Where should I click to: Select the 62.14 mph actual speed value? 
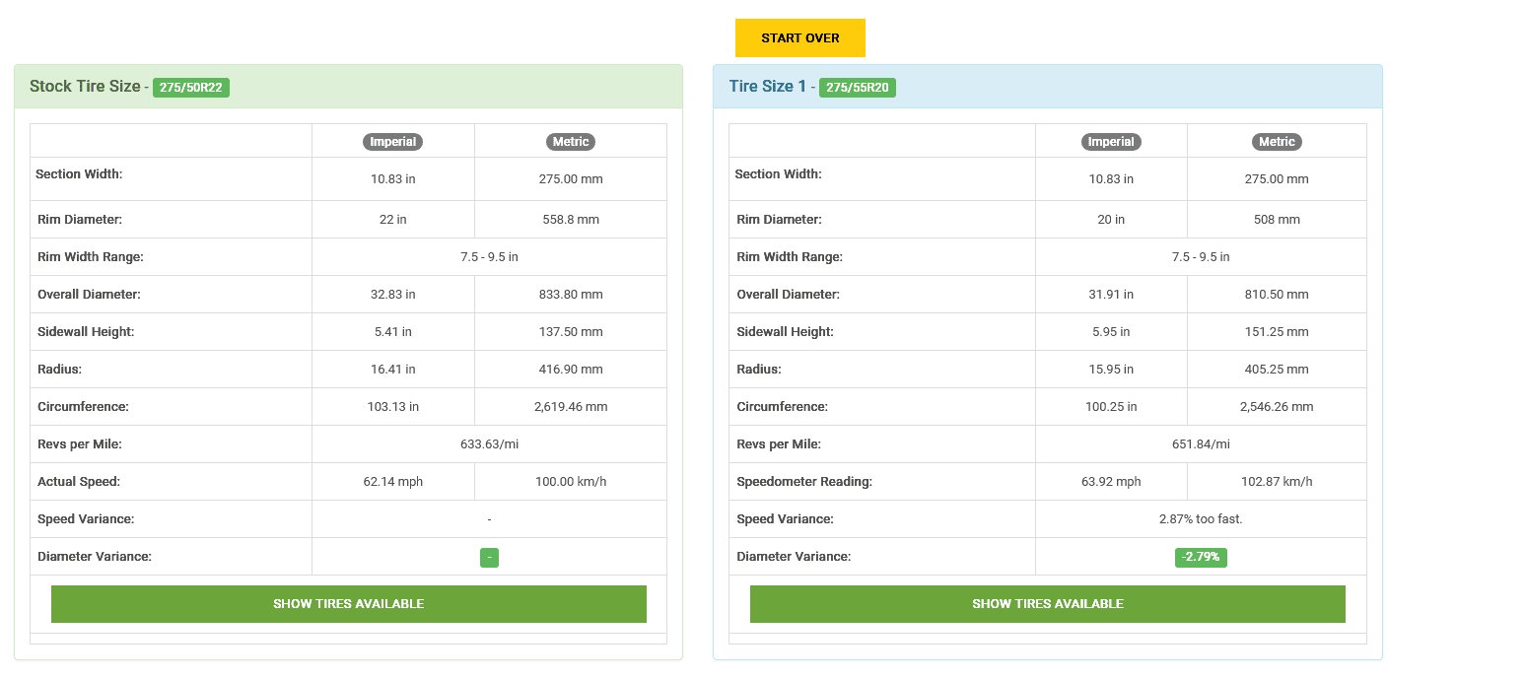click(393, 482)
